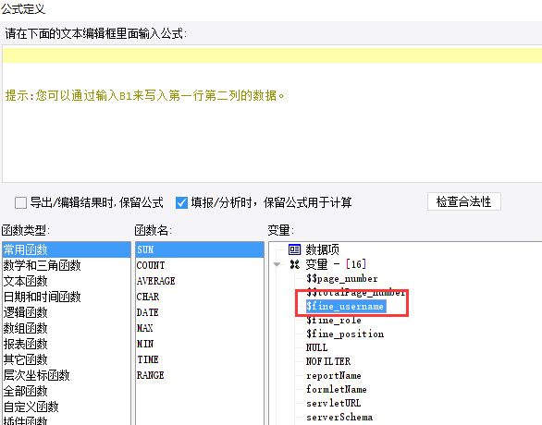
Task: Select servletURL variable in tree
Action: tap(333, 403)
